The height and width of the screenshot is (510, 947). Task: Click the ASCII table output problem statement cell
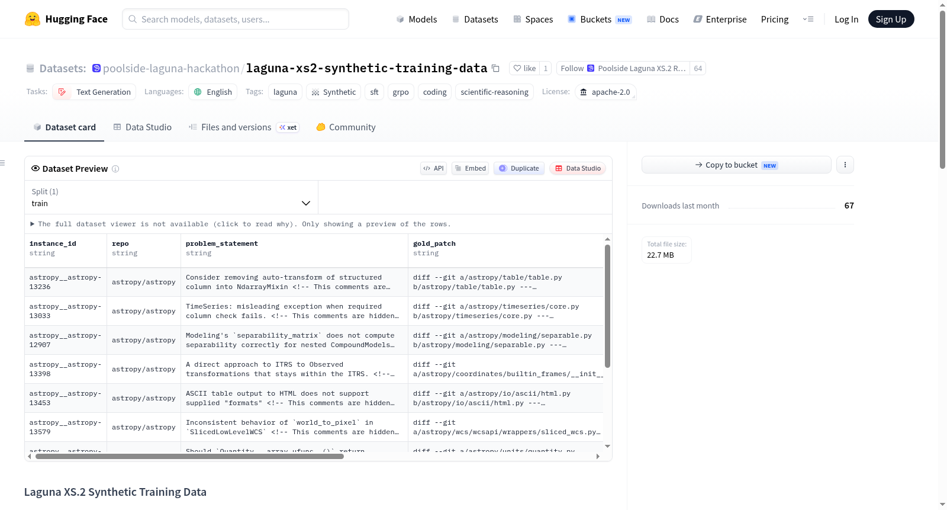coord(294,398)
